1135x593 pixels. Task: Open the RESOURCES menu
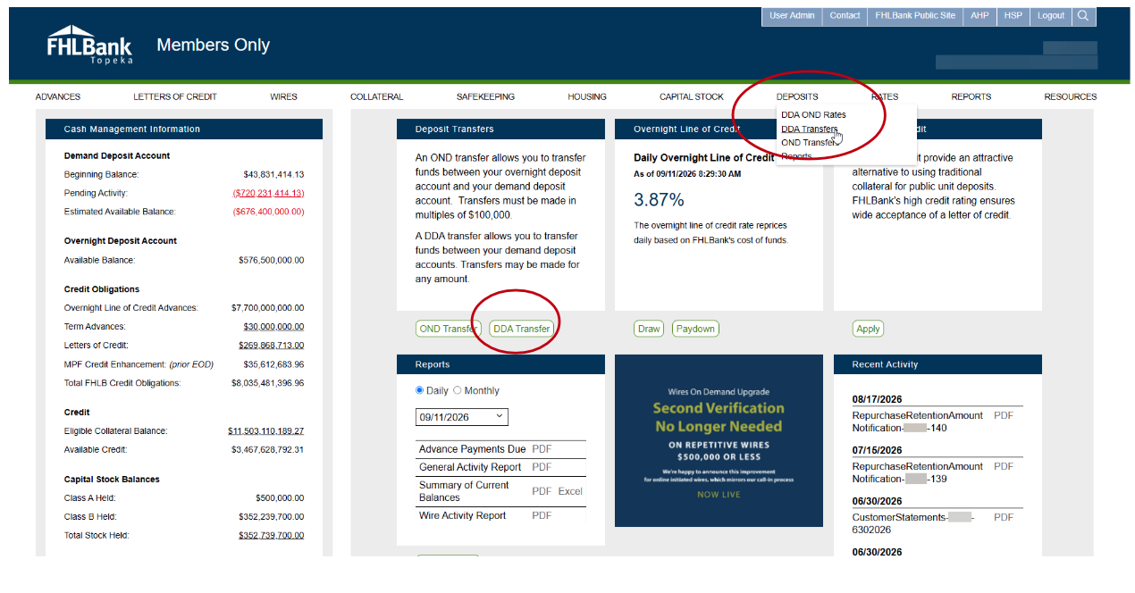[x=1071, y=96]
